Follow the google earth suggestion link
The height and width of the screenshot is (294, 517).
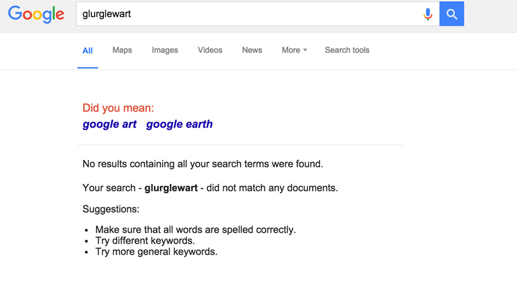point(179,124)
